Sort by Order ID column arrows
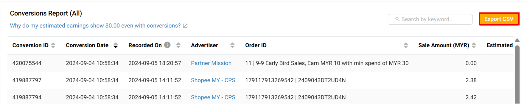This screenshot has height=108, width=527. click(x=406, y=45)
